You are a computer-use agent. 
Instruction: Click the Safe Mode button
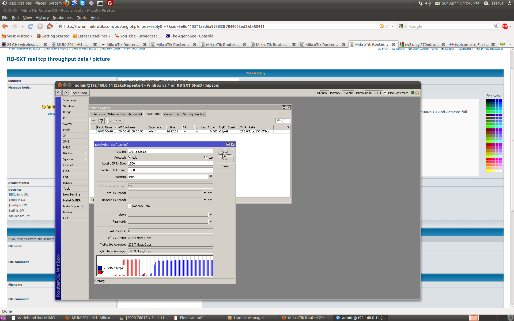80,93
